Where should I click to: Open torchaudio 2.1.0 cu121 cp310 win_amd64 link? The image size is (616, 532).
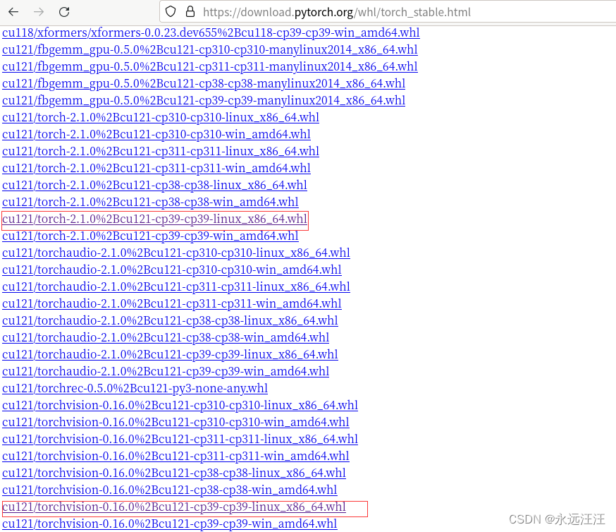click(x=172, y=270)
